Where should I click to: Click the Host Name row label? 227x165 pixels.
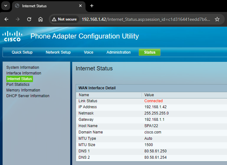(88, 126)
